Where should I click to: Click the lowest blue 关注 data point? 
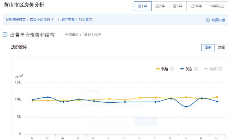click(x=186, y=107)
